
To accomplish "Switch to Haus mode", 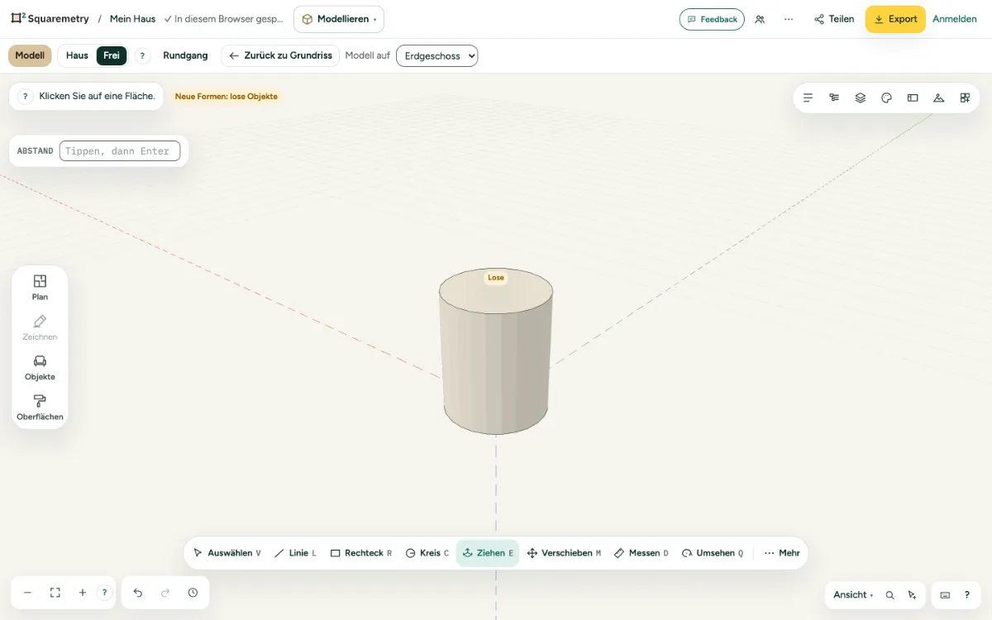I will click(77, 55).
